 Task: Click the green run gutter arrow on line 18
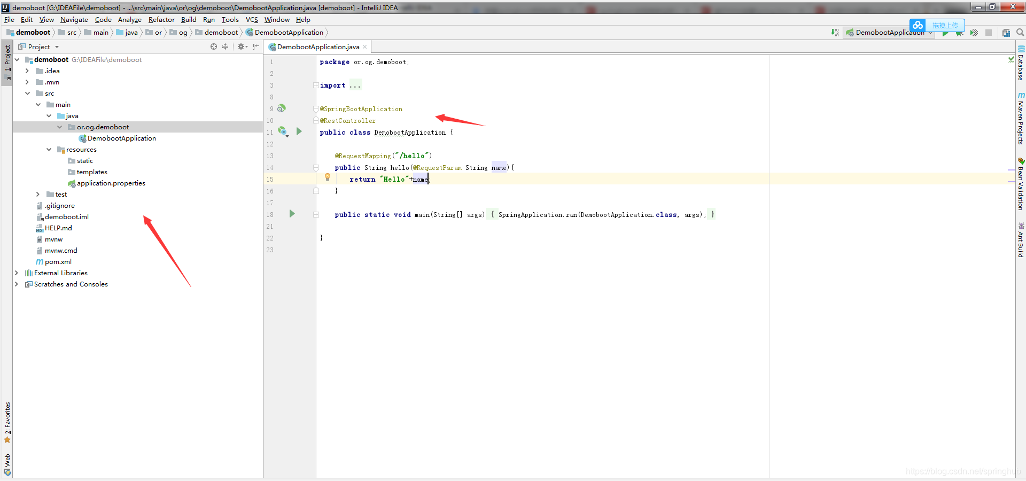coord(292,214)
